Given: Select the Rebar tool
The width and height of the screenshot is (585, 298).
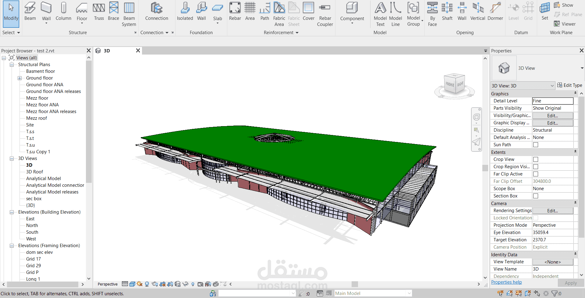Looking at the screenshot, I should [235, 12].
